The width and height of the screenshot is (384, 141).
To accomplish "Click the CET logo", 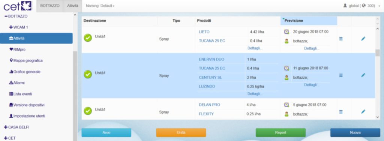I will (x=18, y=6).
